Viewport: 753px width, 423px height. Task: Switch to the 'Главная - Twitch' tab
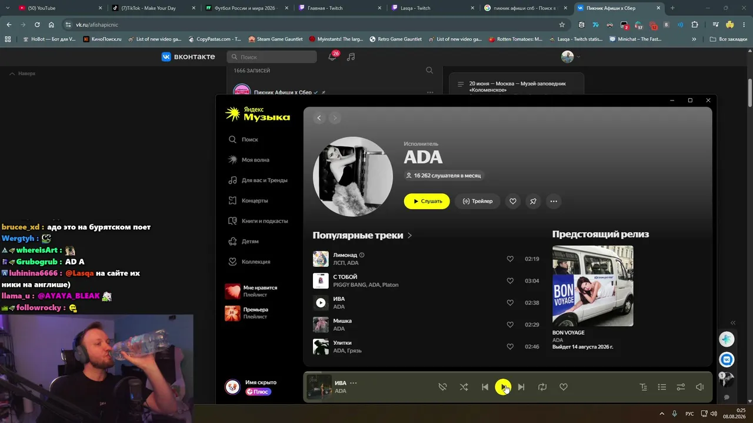point(340,8)
